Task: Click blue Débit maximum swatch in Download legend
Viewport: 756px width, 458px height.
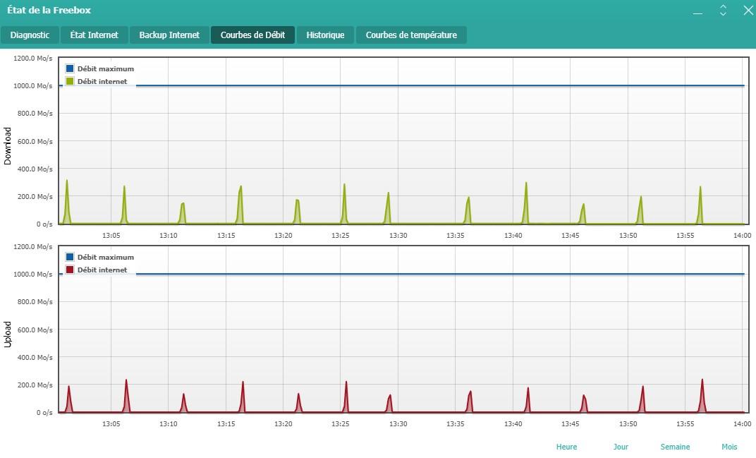Action: 70,69
